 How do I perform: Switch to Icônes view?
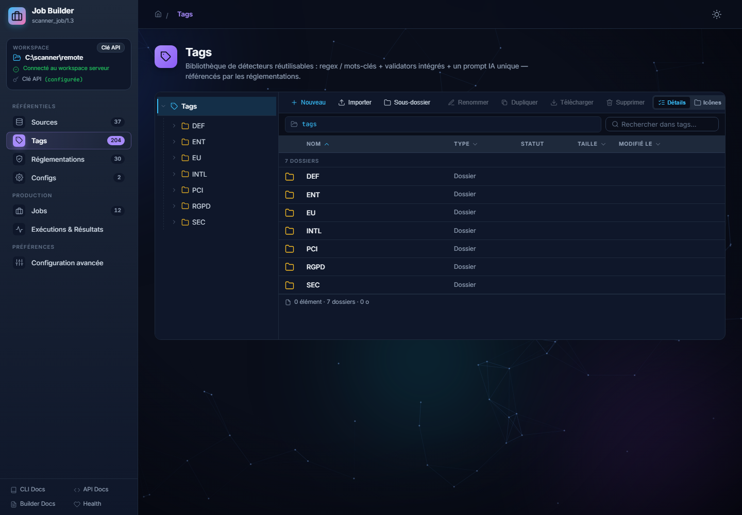pyautogui.click(x=707, y=102)
